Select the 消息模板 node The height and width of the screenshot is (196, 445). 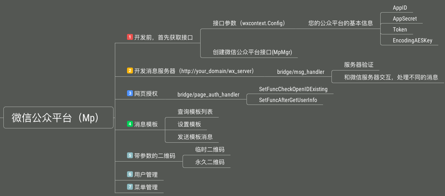pos(146,124)
